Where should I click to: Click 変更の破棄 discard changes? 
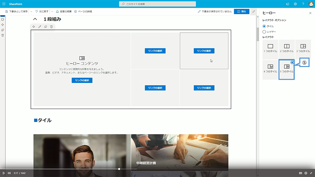64,11
